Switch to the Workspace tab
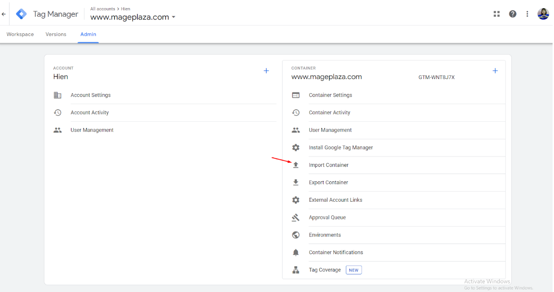 click(20, 34)
